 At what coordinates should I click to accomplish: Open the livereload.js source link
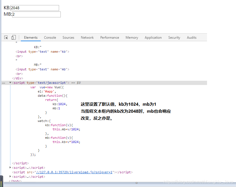pyautogui.click(x=74, y=172)
